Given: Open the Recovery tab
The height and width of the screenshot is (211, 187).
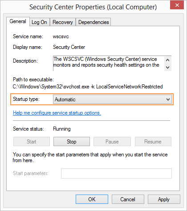Looking at the screenshot, I should click(63, 22).
